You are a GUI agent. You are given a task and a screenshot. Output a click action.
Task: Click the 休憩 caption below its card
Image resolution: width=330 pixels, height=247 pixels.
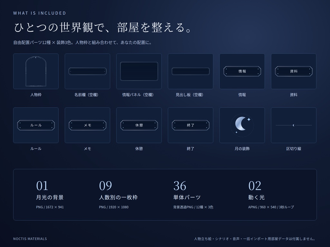139,149
